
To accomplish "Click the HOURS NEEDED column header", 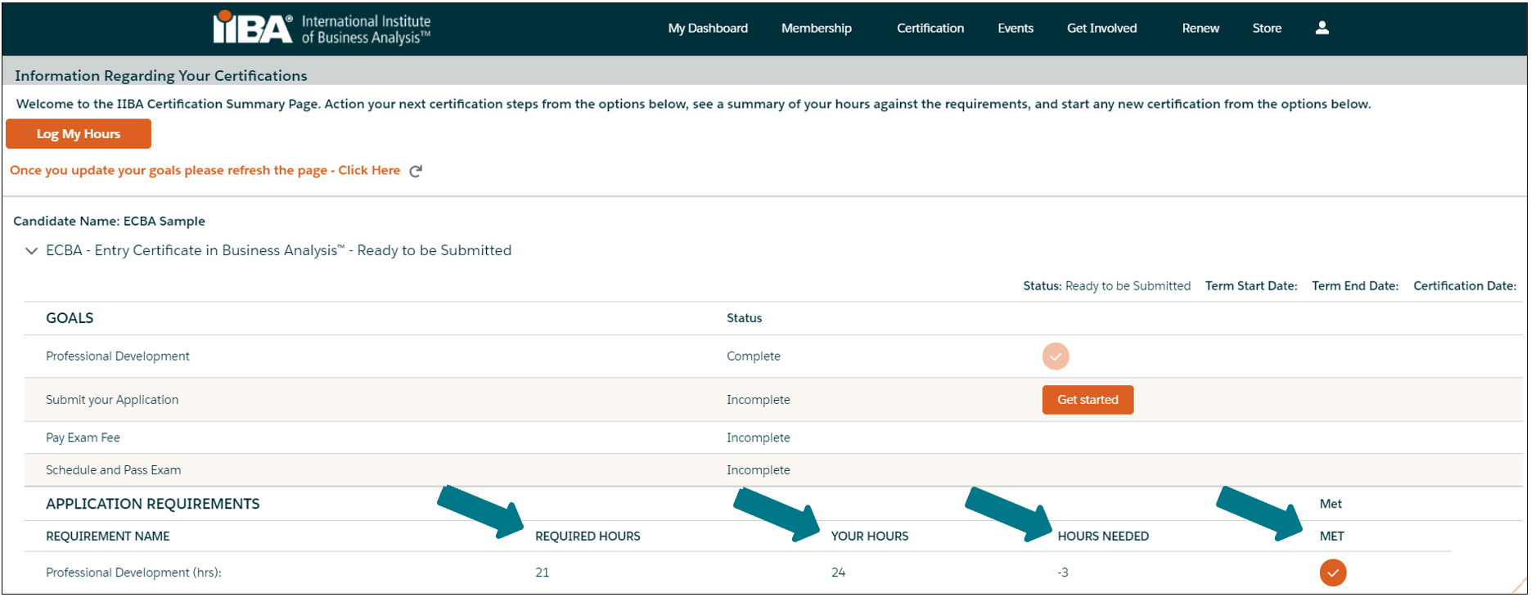I will tap(1103, 536).
